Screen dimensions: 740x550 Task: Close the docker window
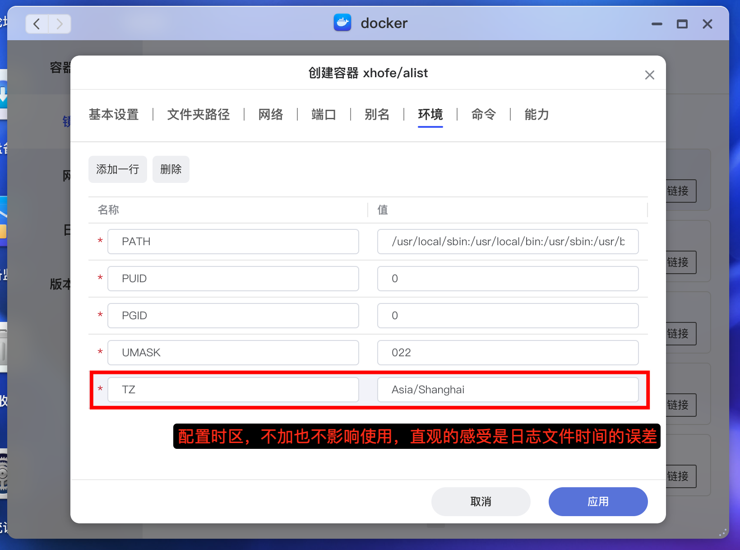[708, 24]
